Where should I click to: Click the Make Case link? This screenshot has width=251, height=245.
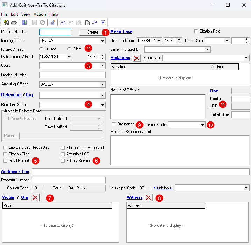pos(121,31)
